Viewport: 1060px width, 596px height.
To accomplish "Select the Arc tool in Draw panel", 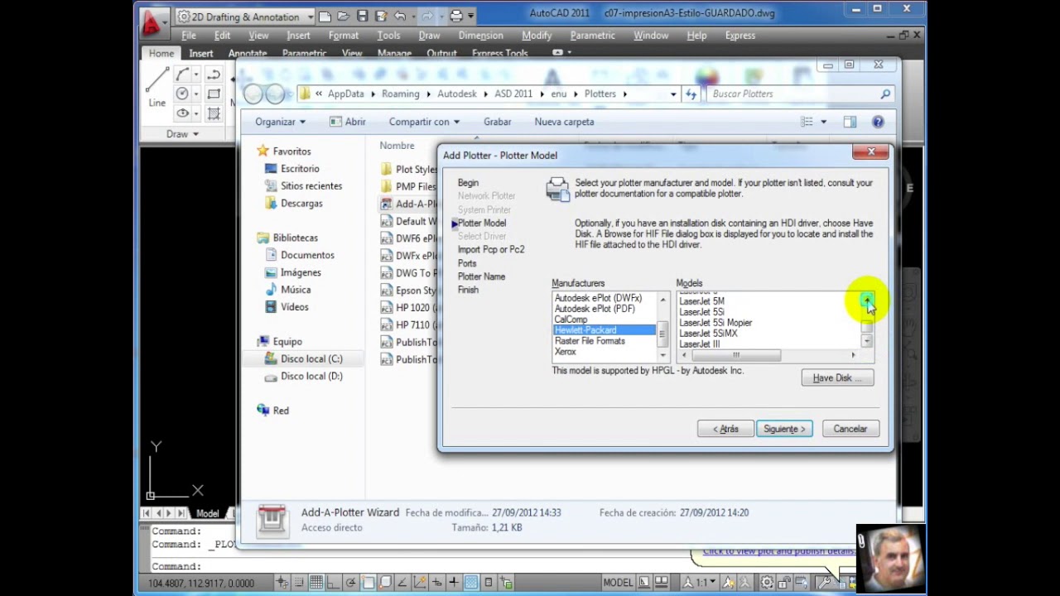I will pos(182,74).
